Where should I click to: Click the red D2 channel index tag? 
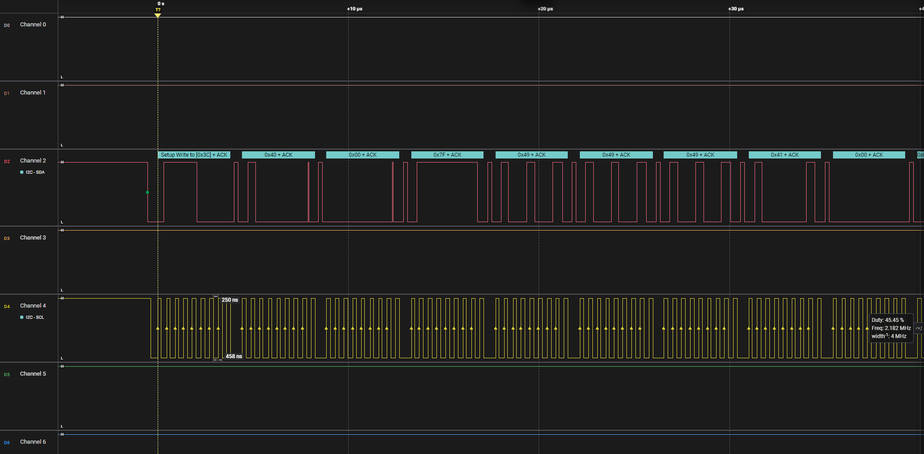[x=7, y=162]
